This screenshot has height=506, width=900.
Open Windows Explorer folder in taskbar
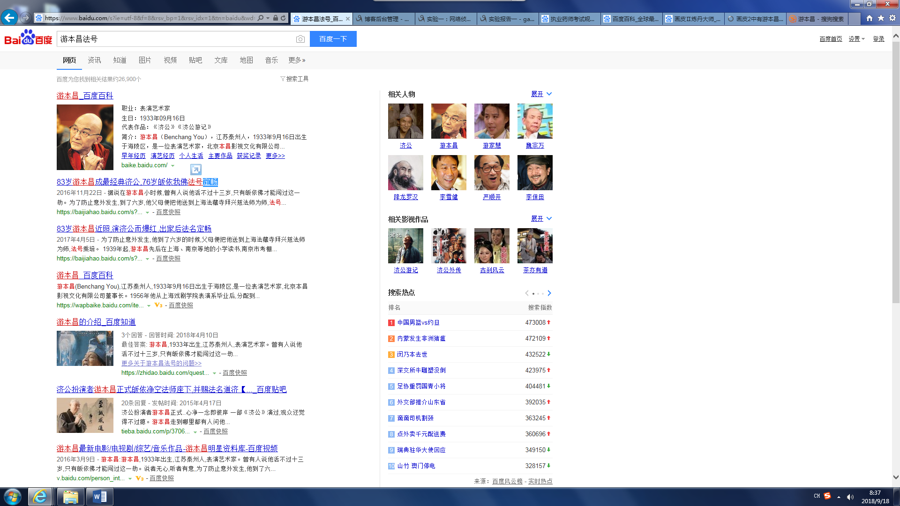tap(70, 497)
